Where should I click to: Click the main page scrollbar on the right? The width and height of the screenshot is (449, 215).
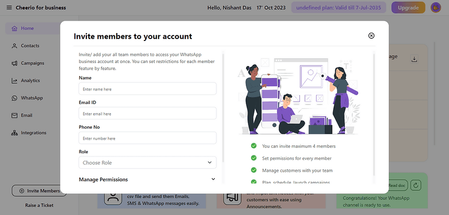click(x=435, y=93)
